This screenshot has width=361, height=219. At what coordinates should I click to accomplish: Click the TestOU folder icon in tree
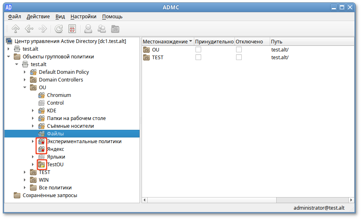point(41,165)
